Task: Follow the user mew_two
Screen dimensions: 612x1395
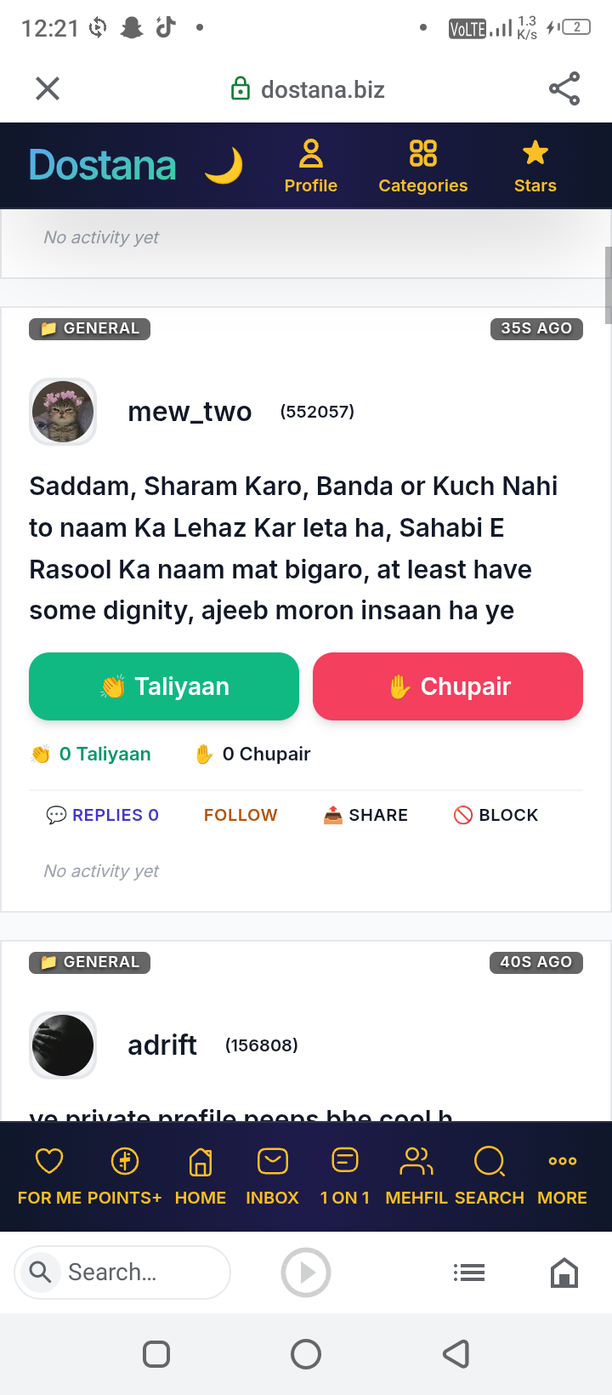Action: 241,815
